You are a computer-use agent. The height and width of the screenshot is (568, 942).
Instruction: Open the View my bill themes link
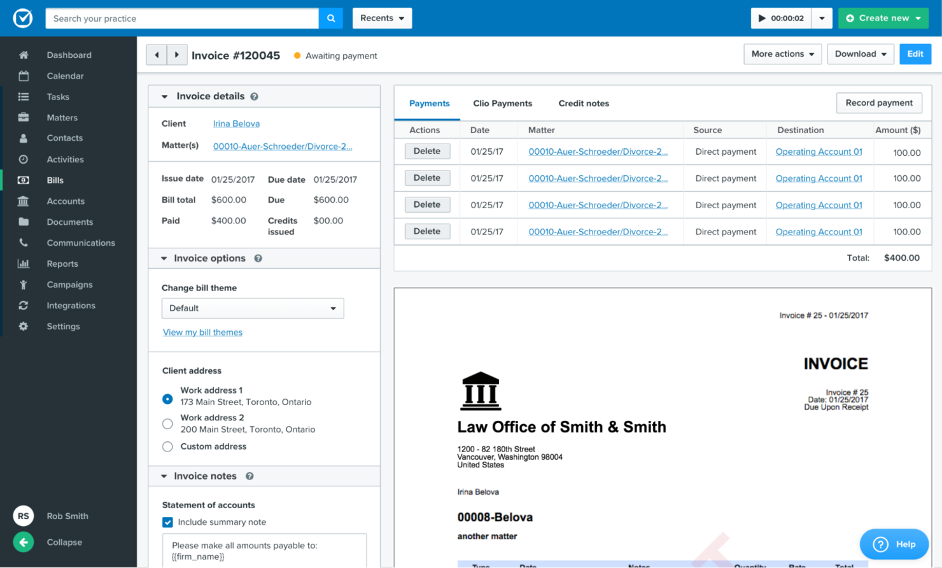(x=202, y=332)
